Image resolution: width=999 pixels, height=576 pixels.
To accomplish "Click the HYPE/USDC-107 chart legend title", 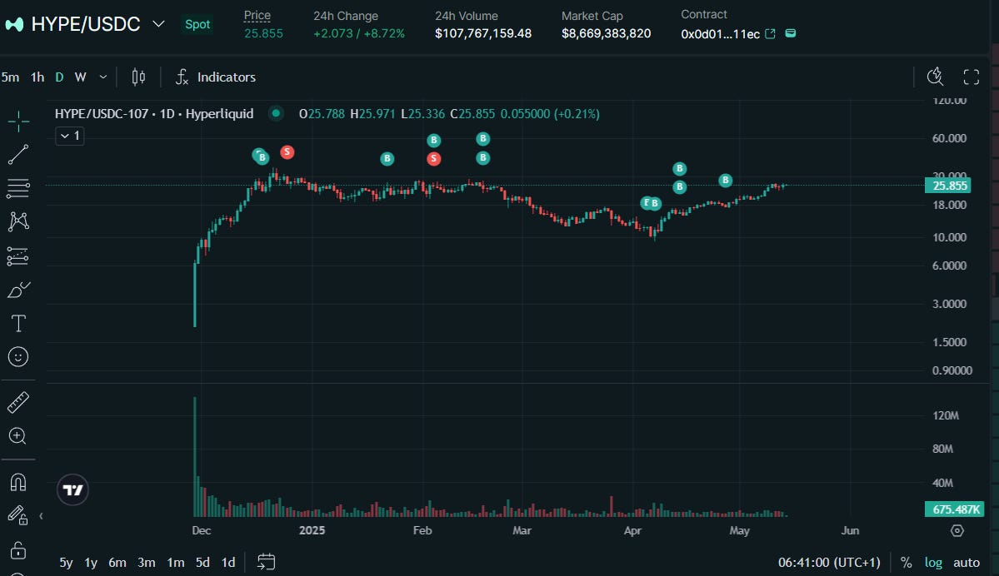I will point(154,114).
